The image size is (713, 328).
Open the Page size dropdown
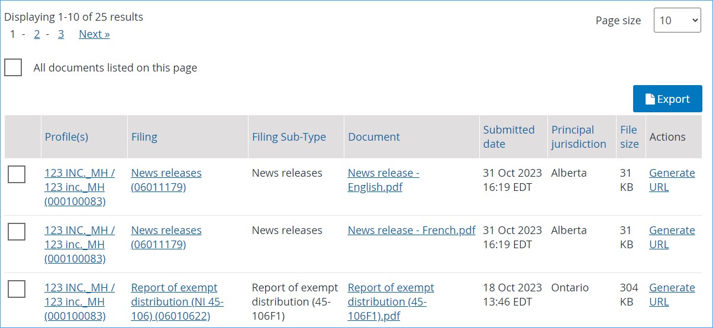pos(677,20)
